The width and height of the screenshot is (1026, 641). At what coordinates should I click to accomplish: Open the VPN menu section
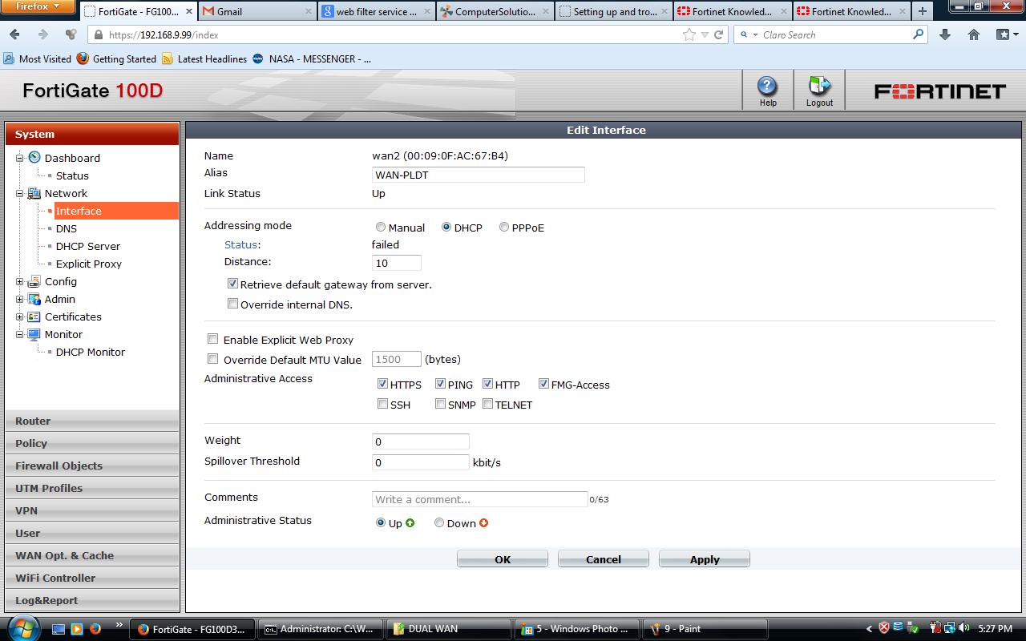point(92,510)
